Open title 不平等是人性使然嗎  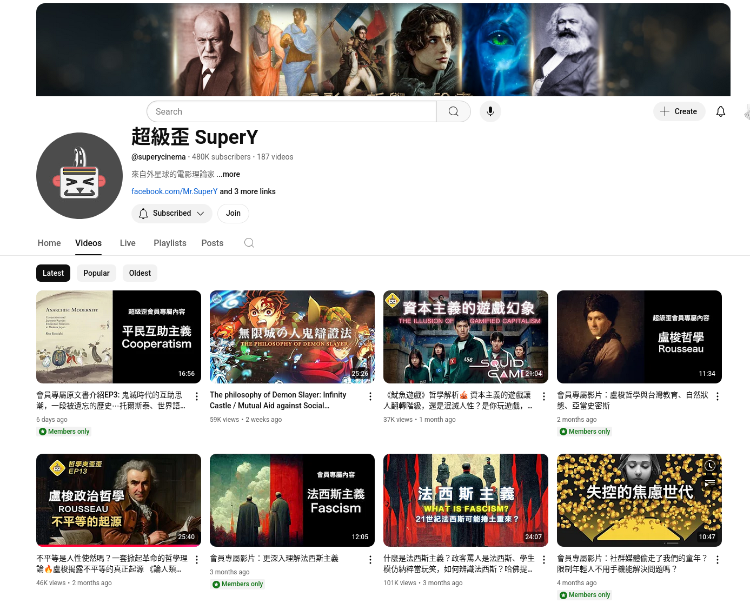[x=112, y=564]
